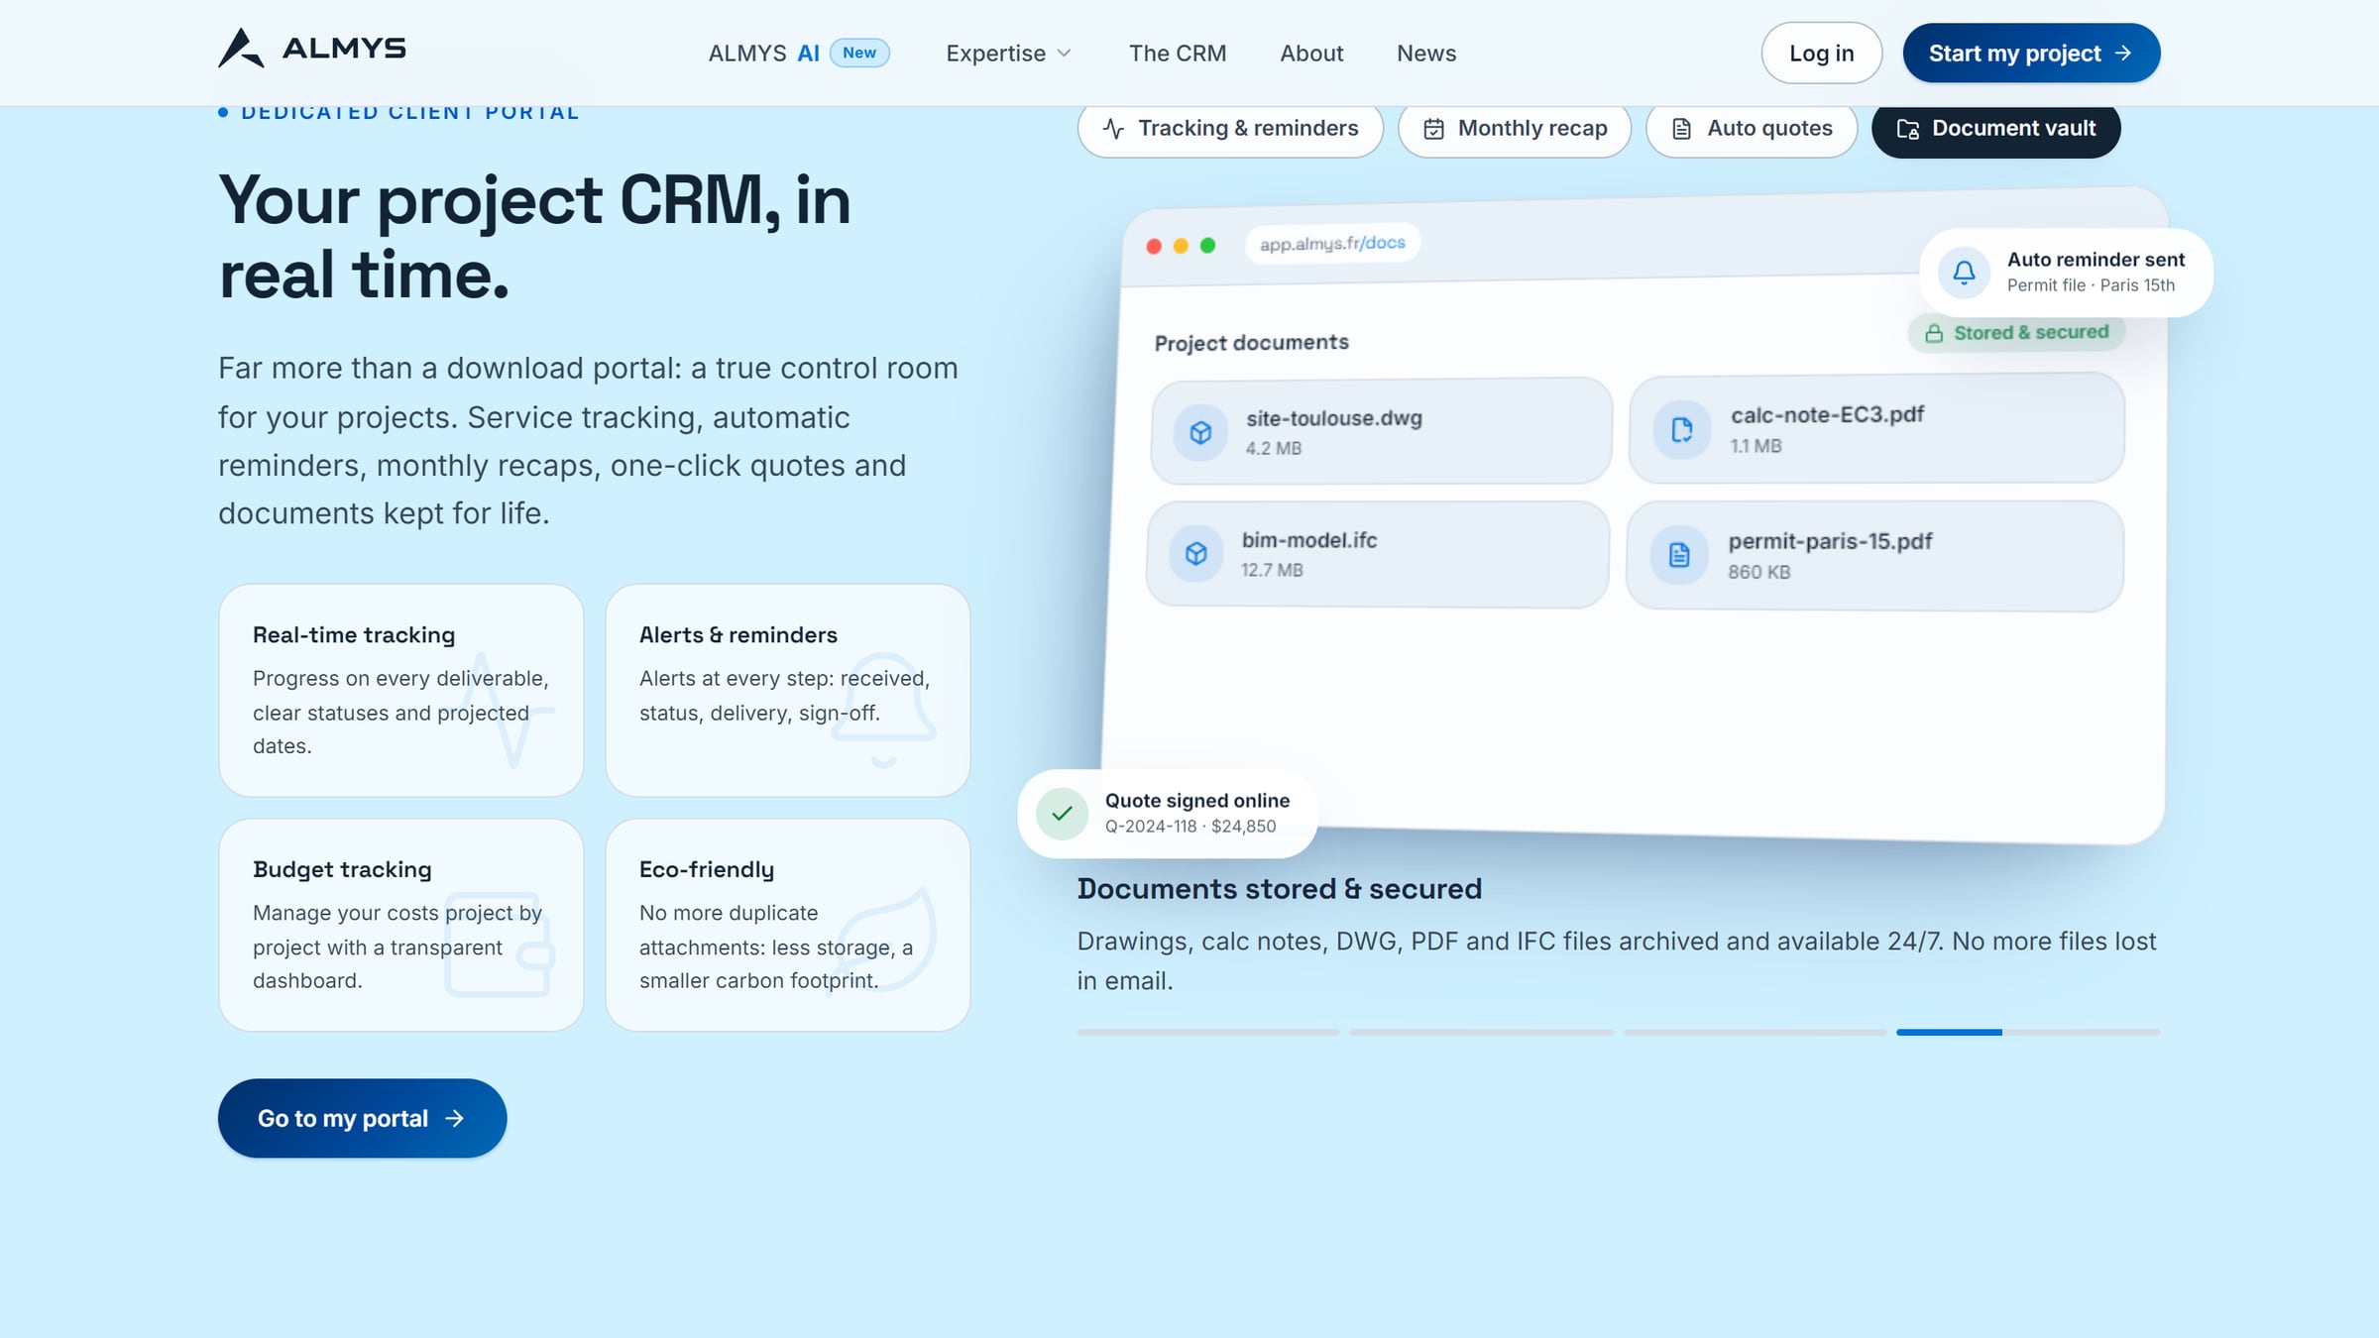The image size is (2379, 1338).
Task: Click the bell icon in Auto reminder notification
Action: (x=1964, y=273)
